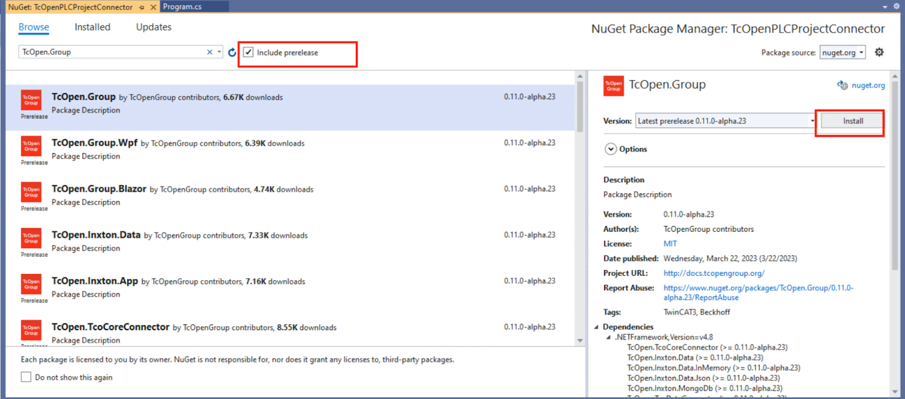Click the TcOpenGroup contributors author value
This screenshot has width=905, height=399.
[x=709, y=229]
